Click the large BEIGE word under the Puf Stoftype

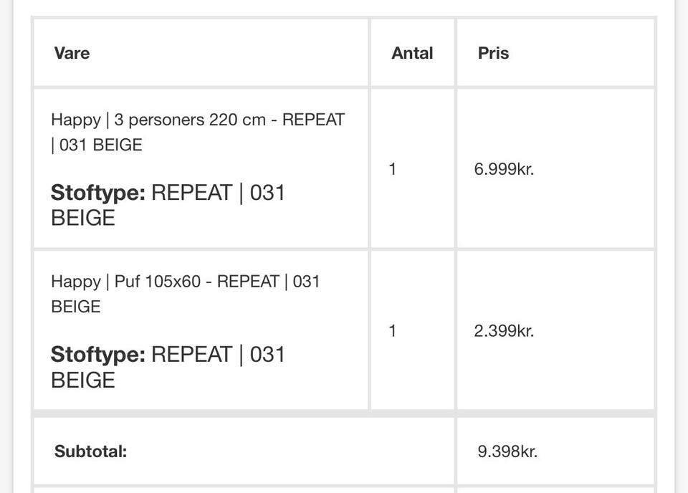click(x=83, y=380)
